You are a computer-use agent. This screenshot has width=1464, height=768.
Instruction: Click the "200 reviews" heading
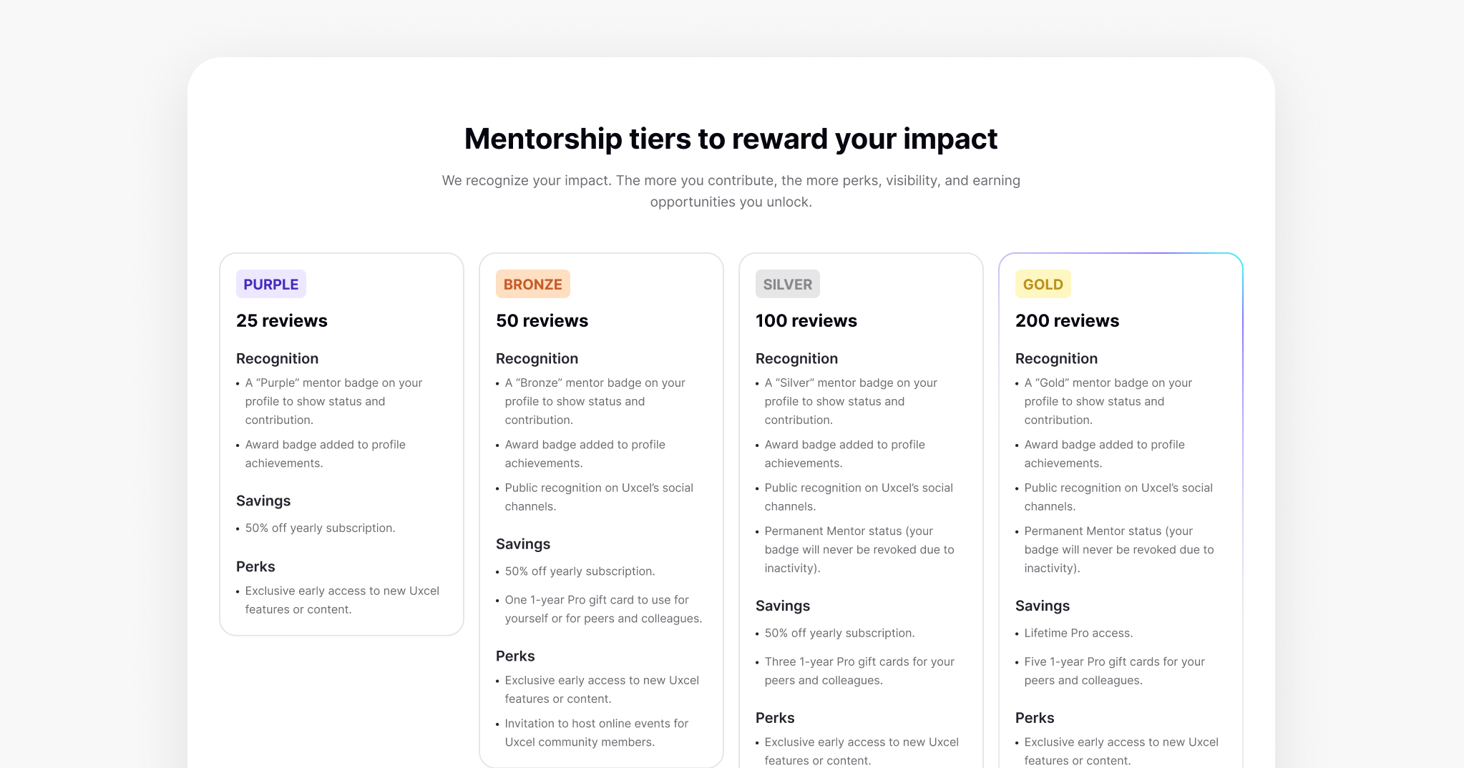[1067, 320]
